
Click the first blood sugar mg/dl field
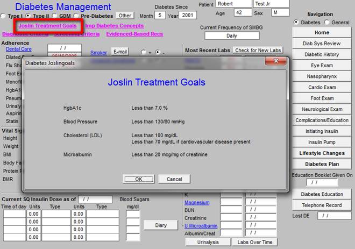(133, 214)
